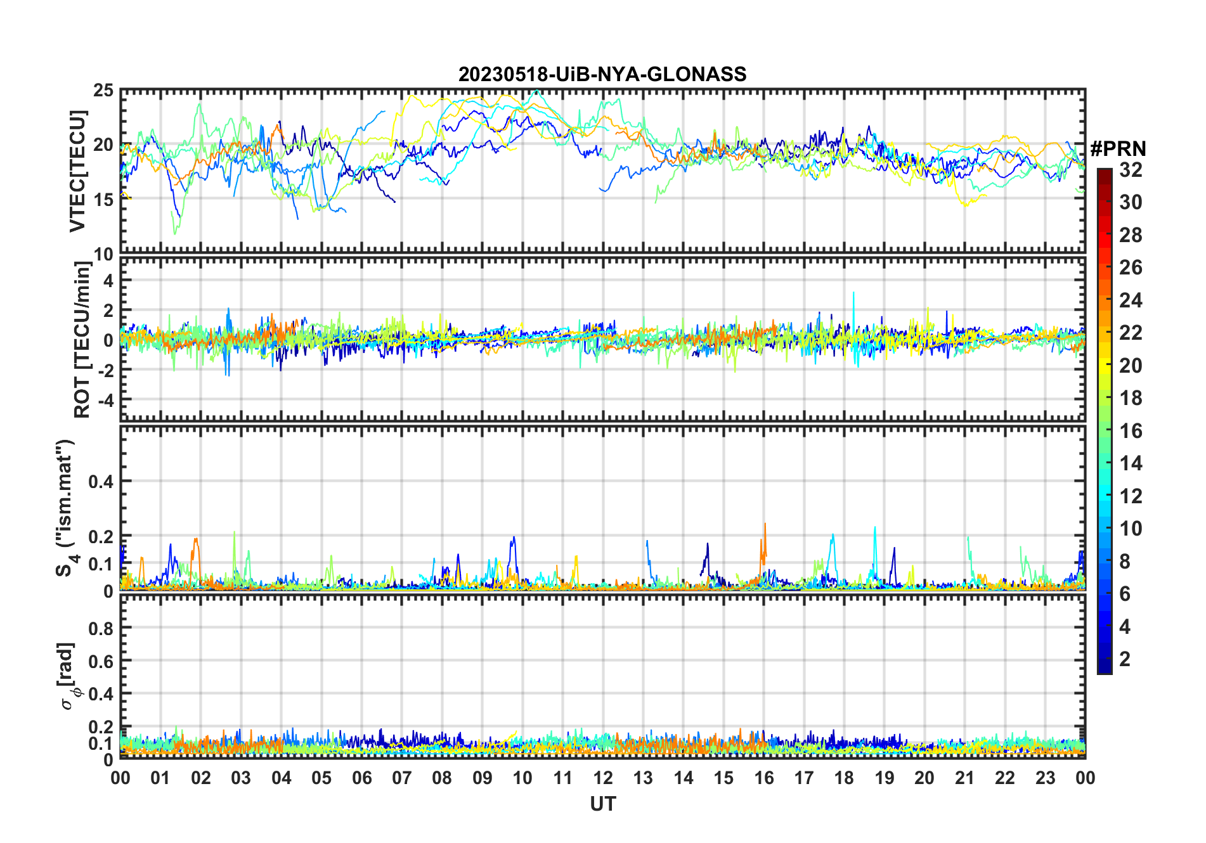Click inside the sigma-phi plot panel
Screen dimensions: 1206x843
pyautogui.click(x=603, y=676)
